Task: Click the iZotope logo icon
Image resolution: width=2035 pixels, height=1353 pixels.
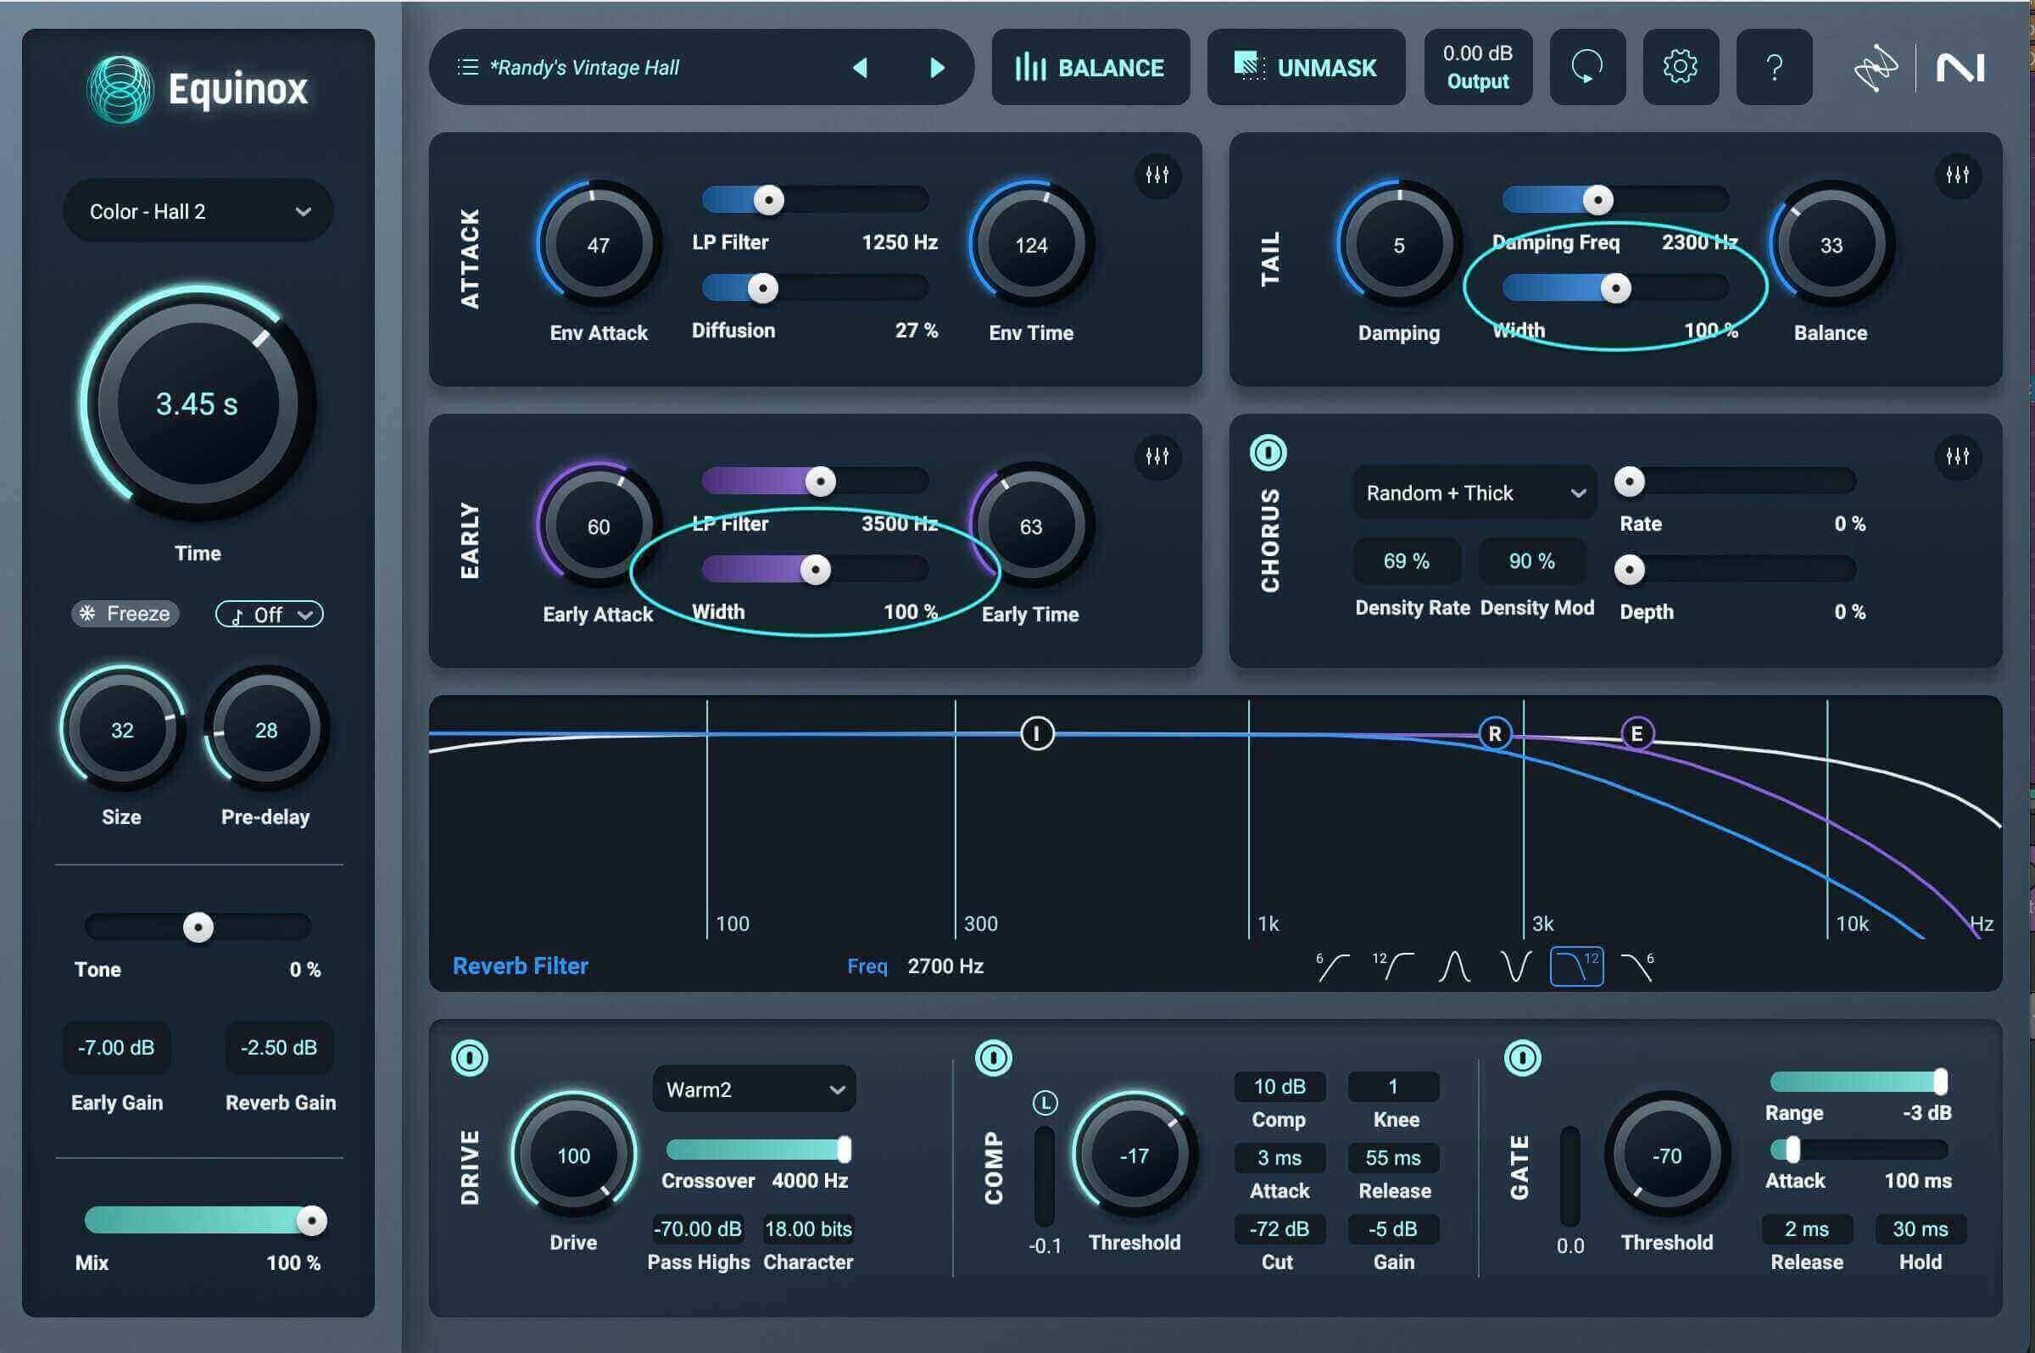Action: click(x=1876, y=68)
